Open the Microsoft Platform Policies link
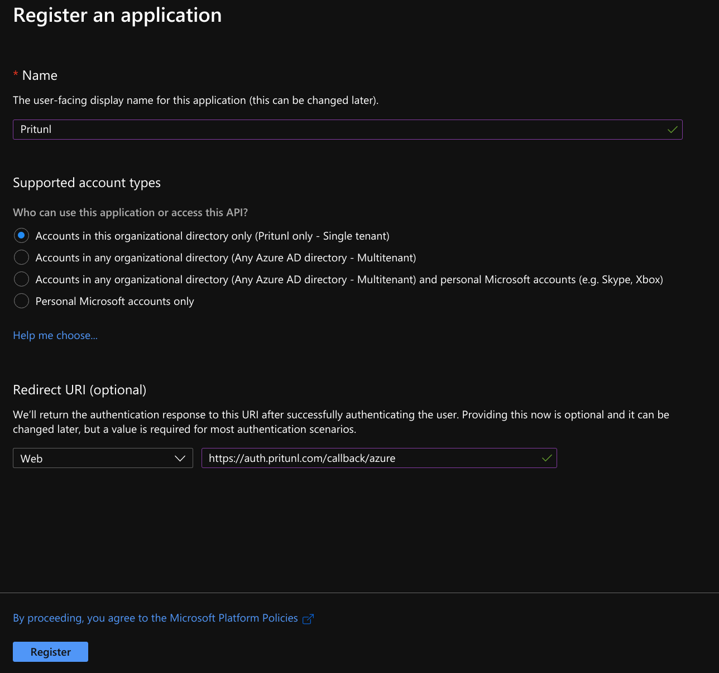Screen dimensions: 719x673 (x=155, y=618)
